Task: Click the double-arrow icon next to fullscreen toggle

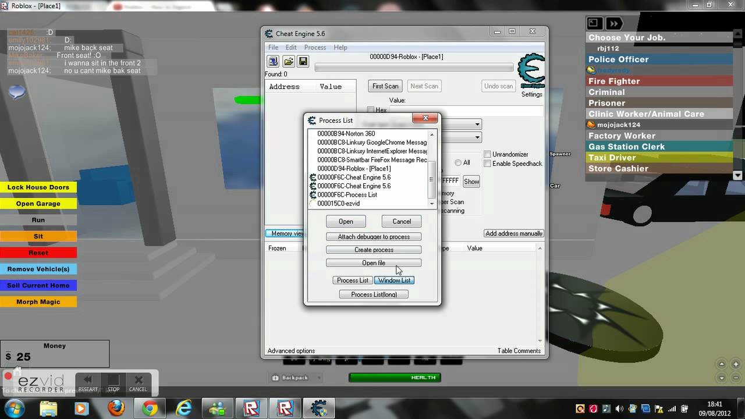Action: (x=613, y=23)
